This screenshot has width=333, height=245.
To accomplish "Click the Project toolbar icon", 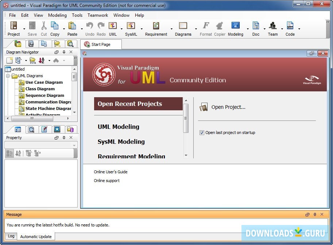I will 13,25.
